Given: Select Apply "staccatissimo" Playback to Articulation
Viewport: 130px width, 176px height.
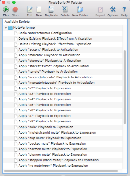Looking at the screenshot, I should pos(53,66).
